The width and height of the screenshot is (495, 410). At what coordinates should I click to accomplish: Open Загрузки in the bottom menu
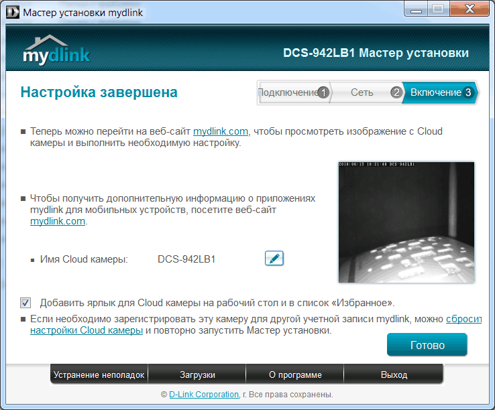(197, 374)
